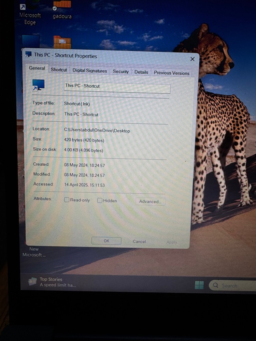Viewport: 256px width, 341px height.
Task: Go to the Details tab
Action: pos(141,72)
